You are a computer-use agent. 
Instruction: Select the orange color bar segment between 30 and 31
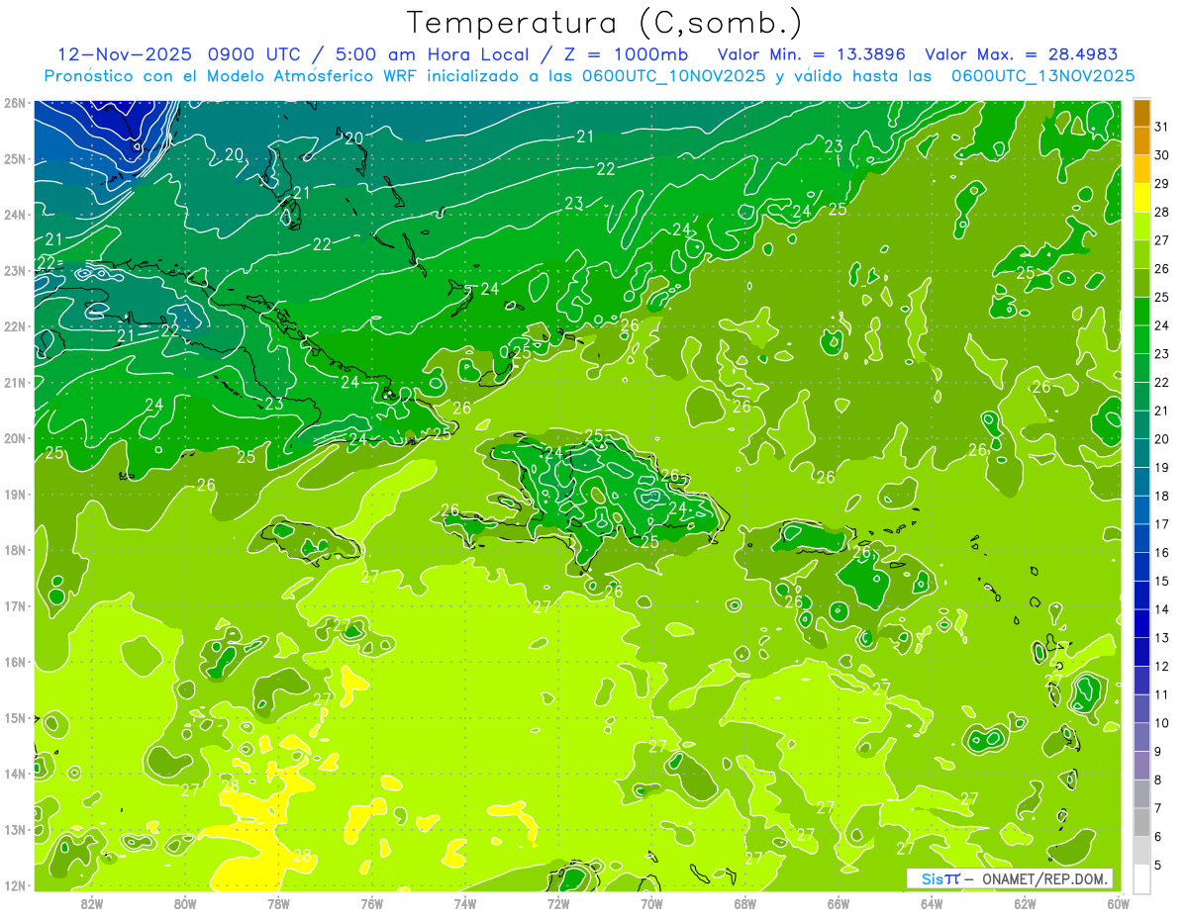coord(1141,141)
